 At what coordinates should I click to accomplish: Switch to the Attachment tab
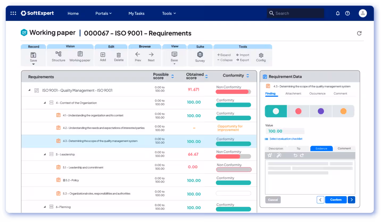point(293,93)
